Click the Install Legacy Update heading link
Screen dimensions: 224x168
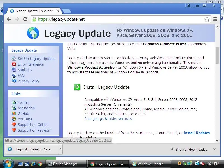(107, 87)
